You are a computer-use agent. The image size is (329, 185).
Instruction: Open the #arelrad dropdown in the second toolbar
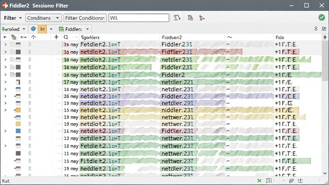coord(13,29)
